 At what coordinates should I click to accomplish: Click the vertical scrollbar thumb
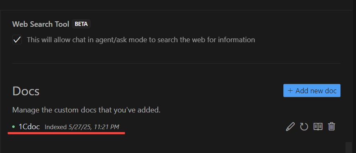348,147
